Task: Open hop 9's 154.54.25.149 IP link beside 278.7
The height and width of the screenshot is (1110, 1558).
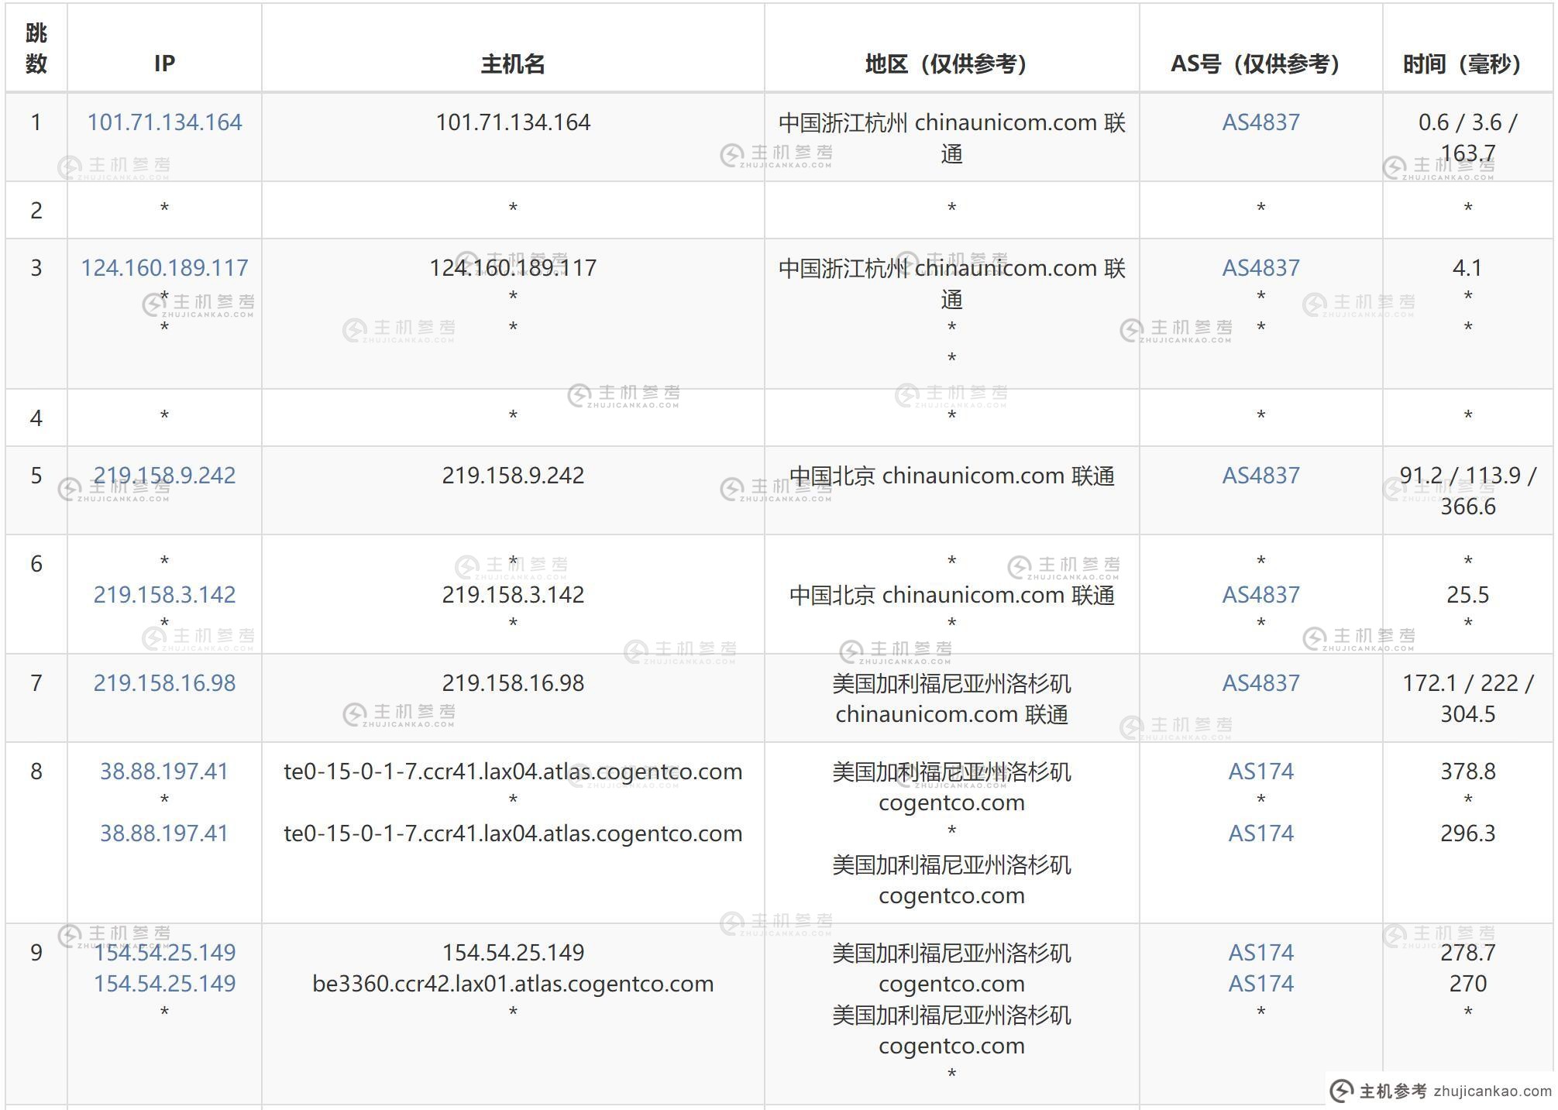Action: pos(164,953)
